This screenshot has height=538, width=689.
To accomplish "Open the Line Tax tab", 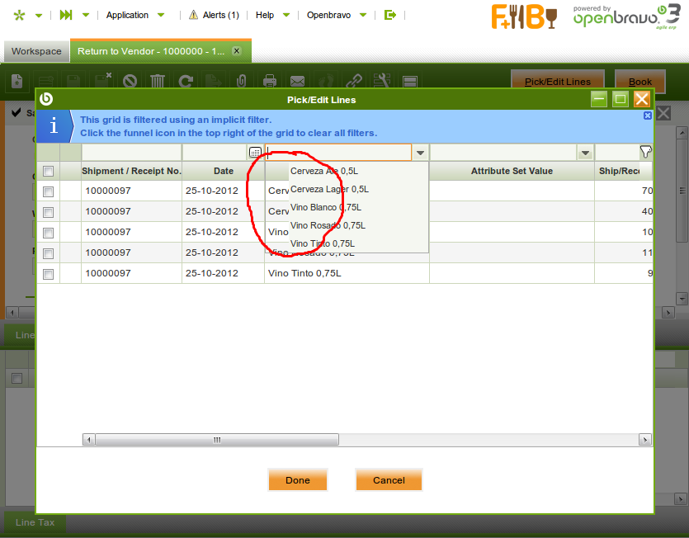I will (x=35, y=522).
